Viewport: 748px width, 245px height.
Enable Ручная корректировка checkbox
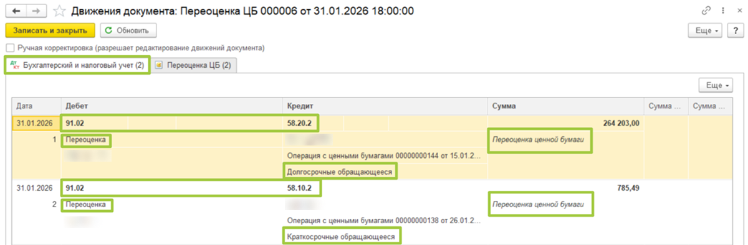tap(9, 48)
